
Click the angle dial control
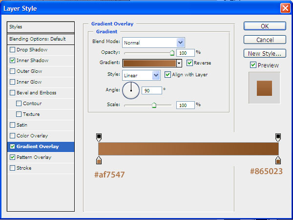coord(131,90)
